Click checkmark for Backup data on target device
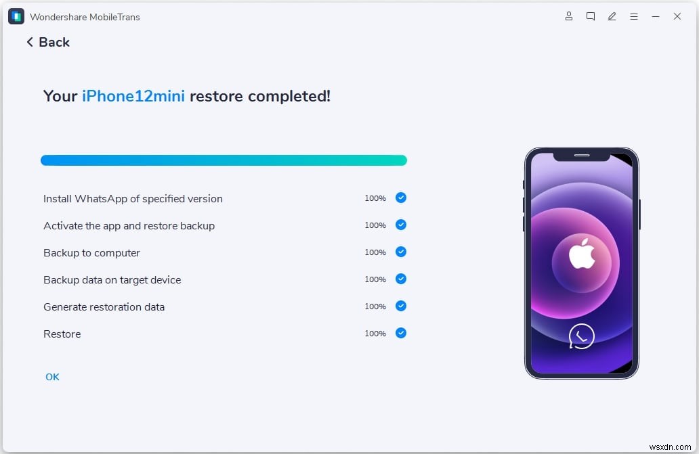 click(401, 279)
